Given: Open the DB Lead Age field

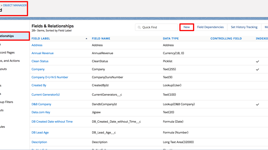Looking at the screenshot, I should pos(40,133).
